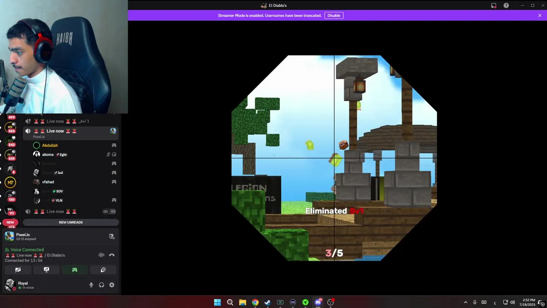Open the soundboard in the voice panel
This screenshot has height=308, width=547.
(x=103, y=270)
